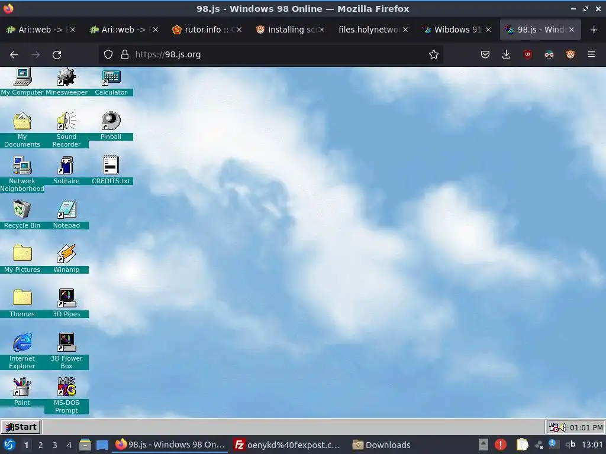Open the Firefox downloads panel
Screen dimensions: 606x454
(x=507, y=54)
